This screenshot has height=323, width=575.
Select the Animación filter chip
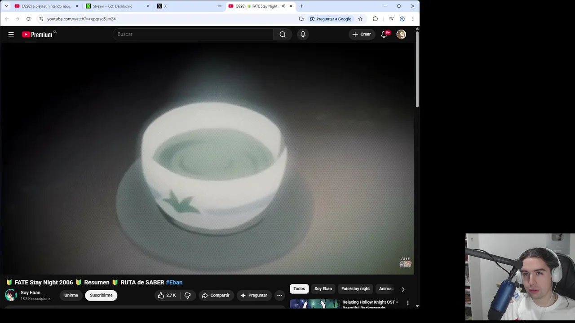tap(386, 289)
